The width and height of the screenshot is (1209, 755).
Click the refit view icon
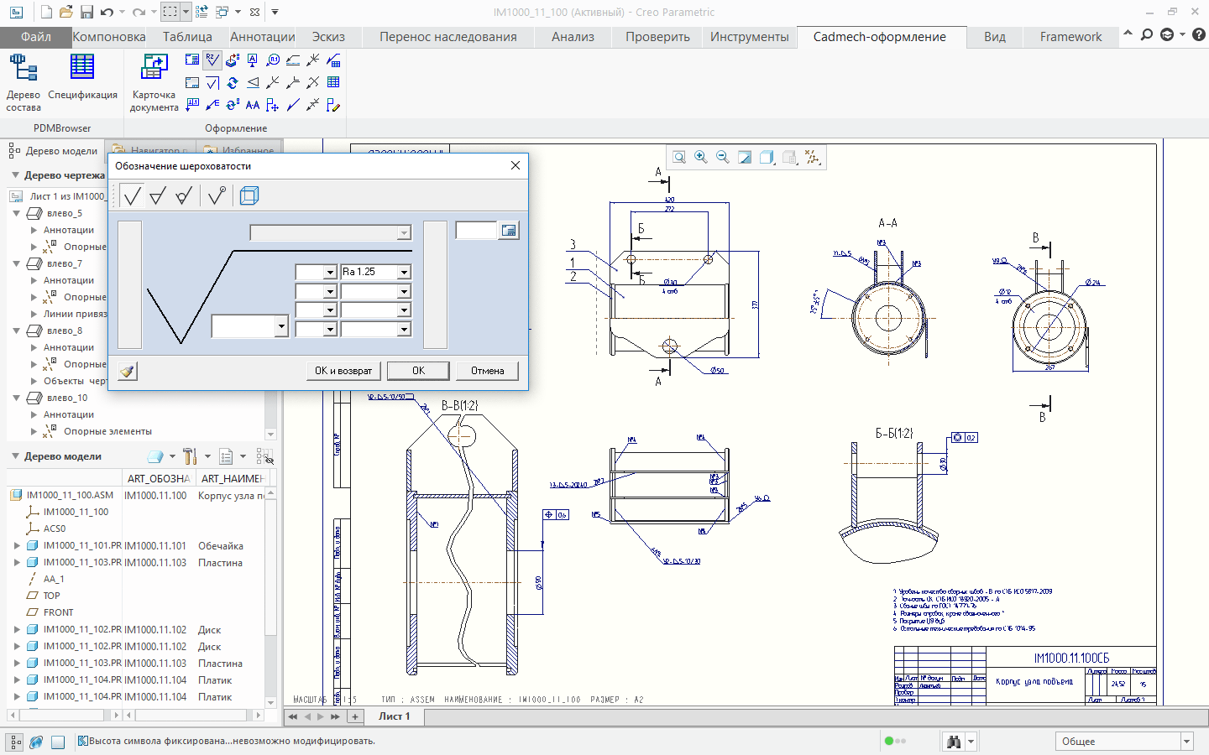coord(679,158)
